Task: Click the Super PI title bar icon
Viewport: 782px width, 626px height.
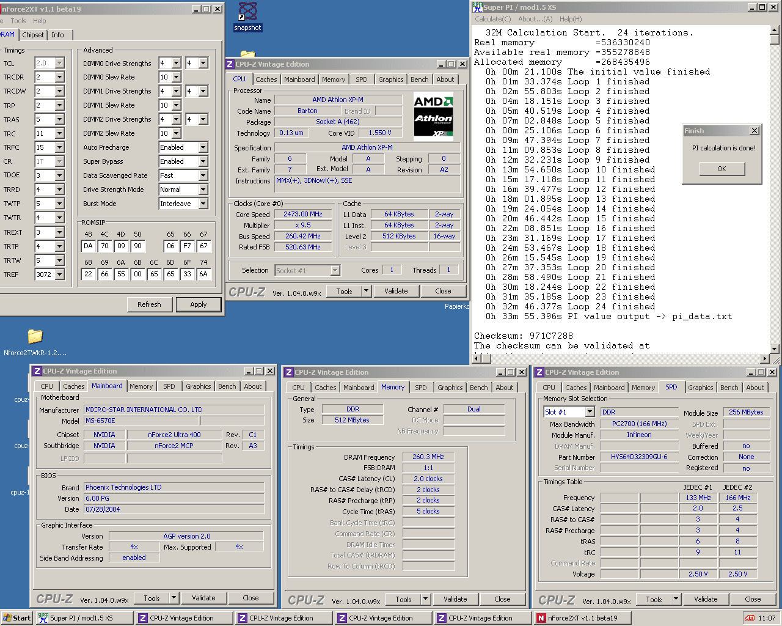Action: click(477, 7)
